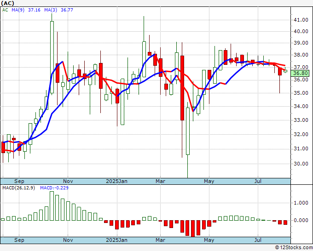The image size is (313, 251).
Task: Click Sep on the price chart time axis
Action: (x=19, y=181)
